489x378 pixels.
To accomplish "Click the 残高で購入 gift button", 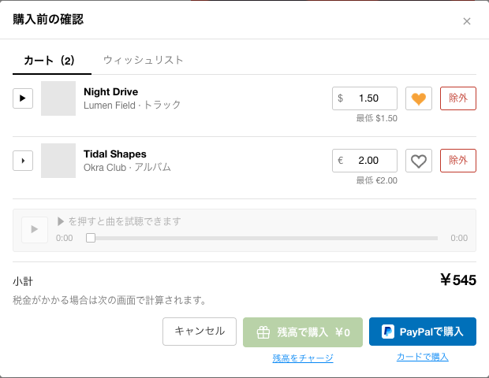I will coord(303,332).
